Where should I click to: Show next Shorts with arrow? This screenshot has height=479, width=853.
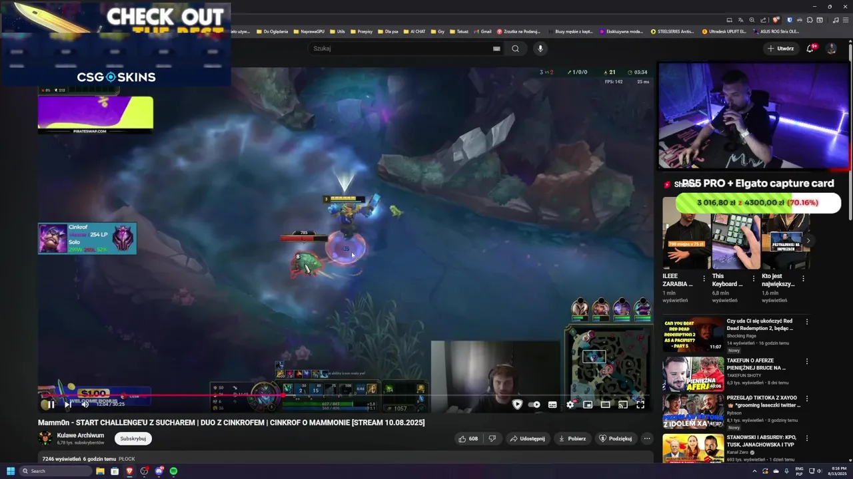coord(808,241)
